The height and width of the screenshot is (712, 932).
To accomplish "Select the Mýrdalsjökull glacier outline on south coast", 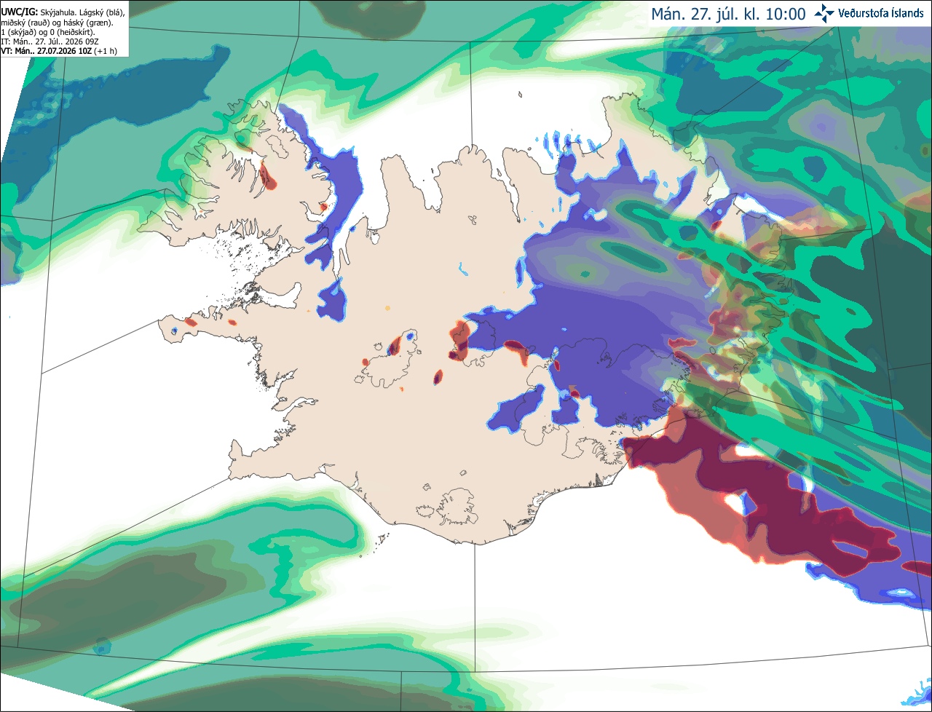I will [457, 507].
